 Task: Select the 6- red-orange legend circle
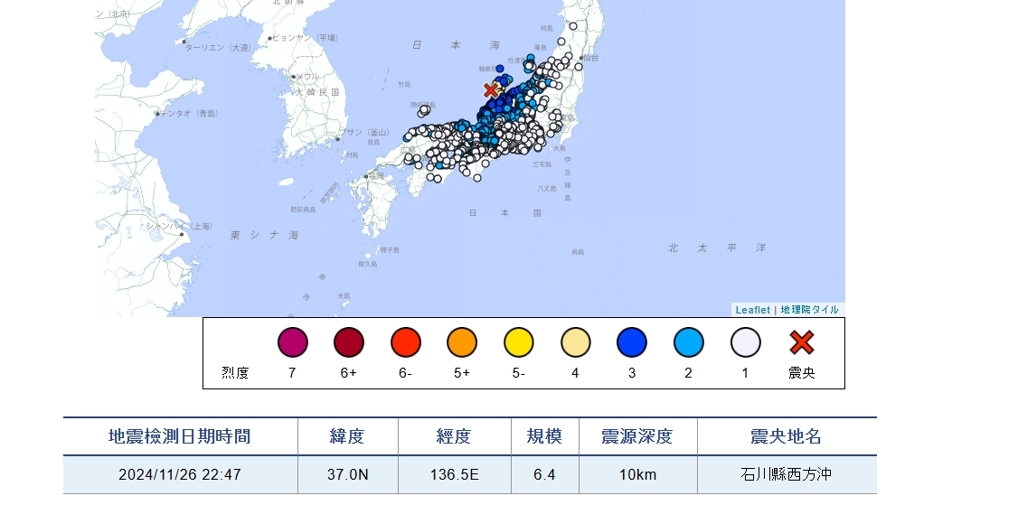pos(406,342)
